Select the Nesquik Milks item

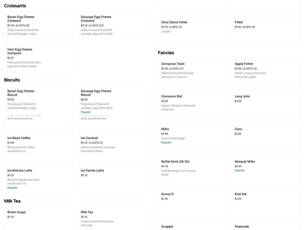click(x=266, y=171)
